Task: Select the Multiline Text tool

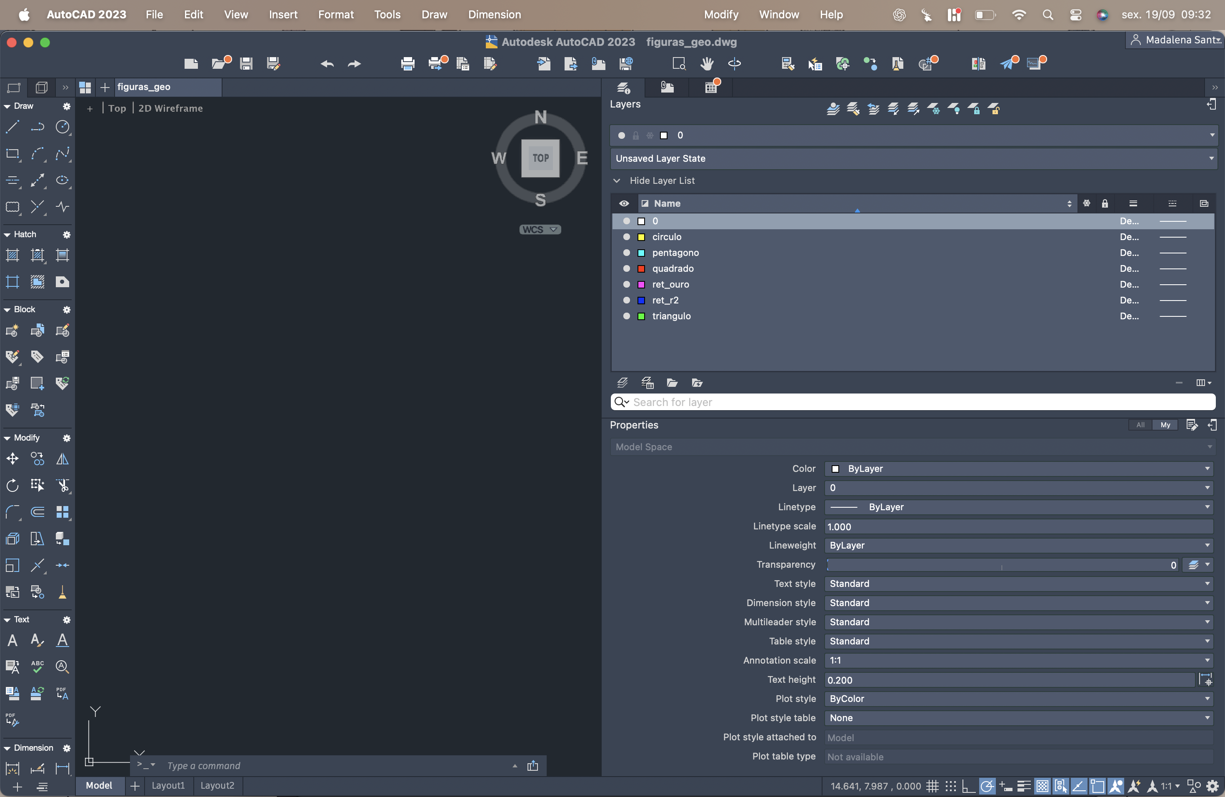Action: [12, 640]
